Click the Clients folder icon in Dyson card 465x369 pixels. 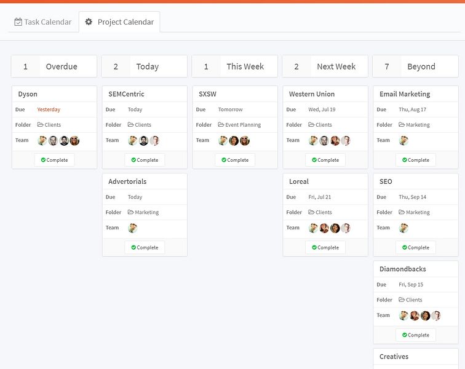point(41,125)
